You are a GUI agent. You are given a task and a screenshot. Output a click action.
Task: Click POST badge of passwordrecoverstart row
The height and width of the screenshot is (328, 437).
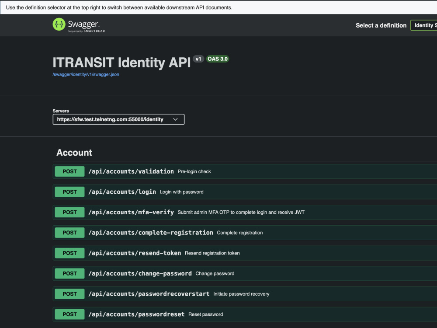[69, 294]
